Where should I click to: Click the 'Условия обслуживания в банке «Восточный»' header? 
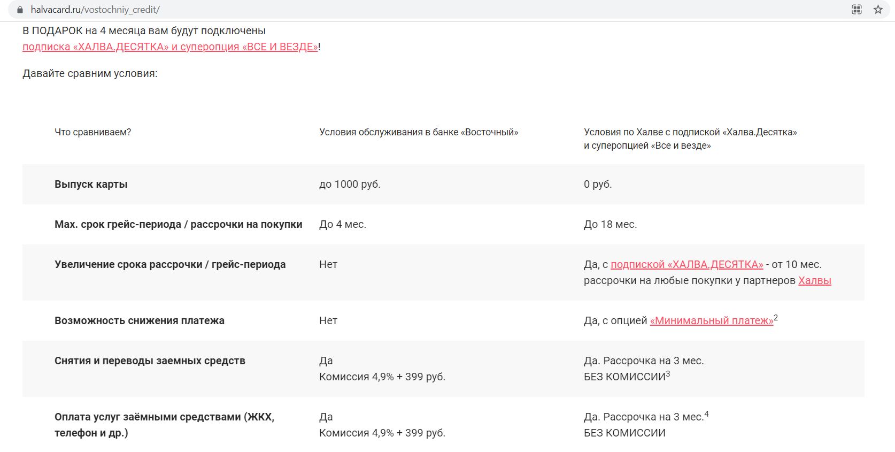[419, 132]
